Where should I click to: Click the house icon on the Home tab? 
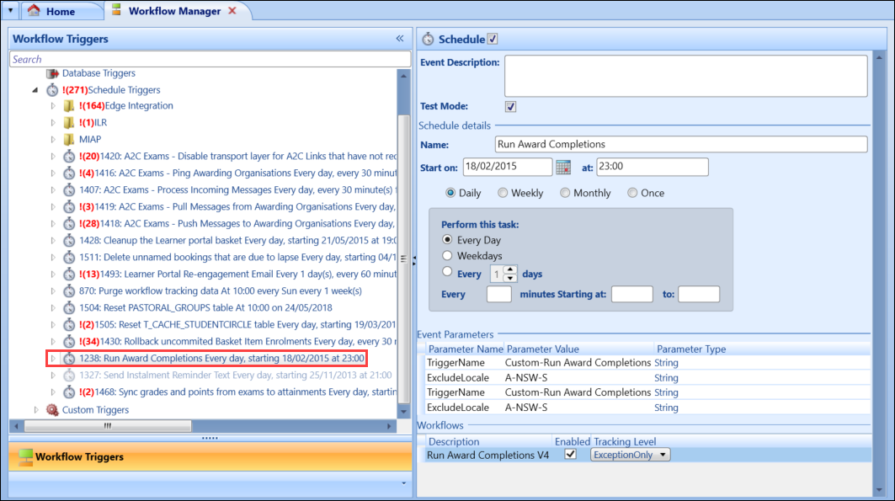coord(33,11)
